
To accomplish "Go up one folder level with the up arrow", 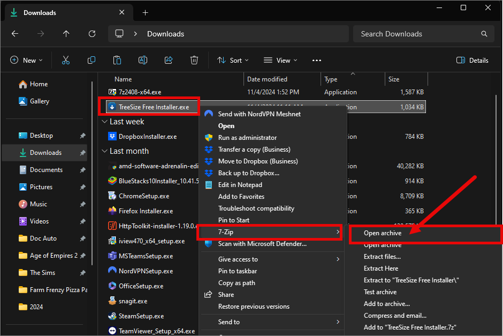I will [x=66, y=34].
